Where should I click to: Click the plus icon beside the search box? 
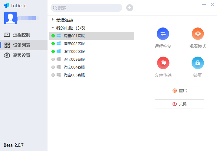click(130, 8)
